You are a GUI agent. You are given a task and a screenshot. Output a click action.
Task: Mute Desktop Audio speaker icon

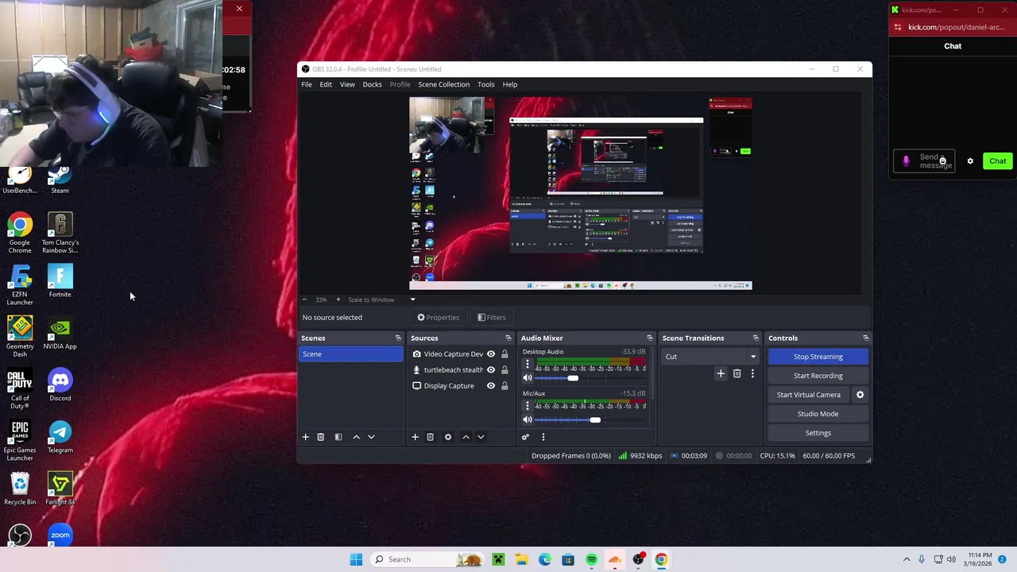[x=527, y=378]
